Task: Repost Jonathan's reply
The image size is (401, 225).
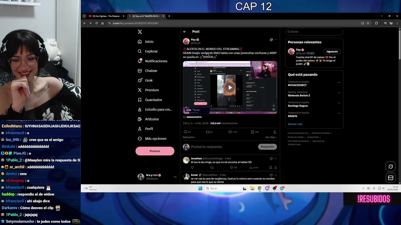Action: tap(212, 167)
